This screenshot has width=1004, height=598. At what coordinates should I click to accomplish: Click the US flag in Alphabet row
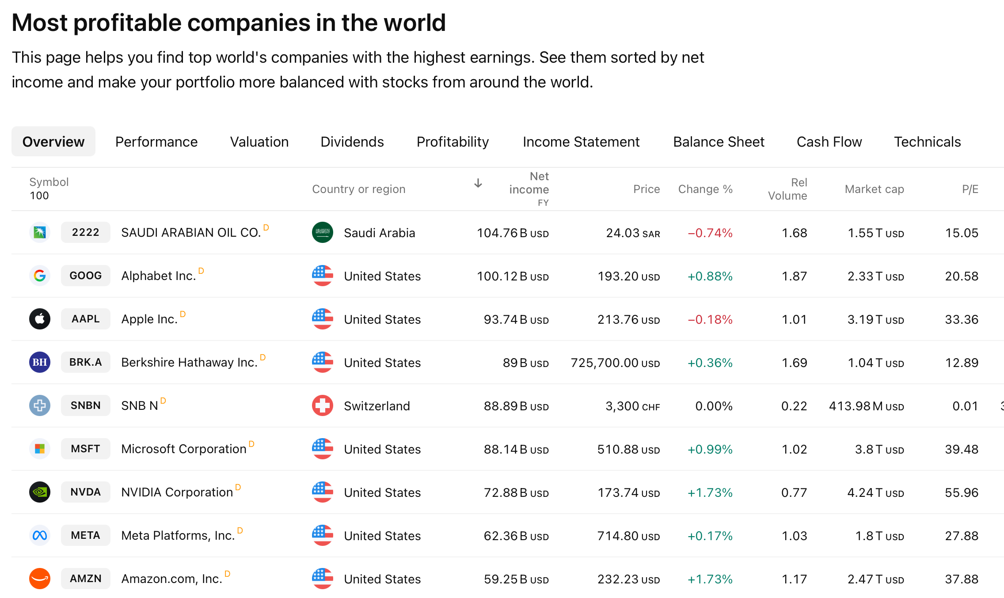click(323, 276)
